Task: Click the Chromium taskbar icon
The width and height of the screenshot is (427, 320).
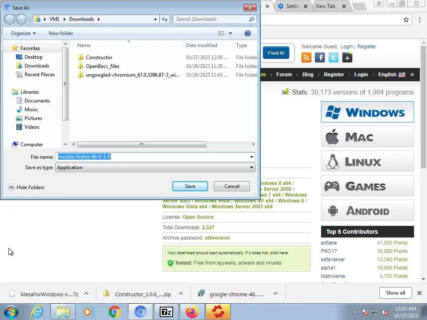Action: pyautogui.click(x=140, y=312)
